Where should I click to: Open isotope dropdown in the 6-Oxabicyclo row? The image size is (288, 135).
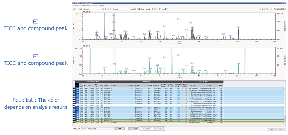pos(149,88)
